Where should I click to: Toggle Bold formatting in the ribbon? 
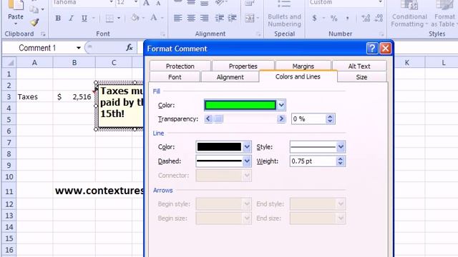pyautogui.click(x=58, y=19)
